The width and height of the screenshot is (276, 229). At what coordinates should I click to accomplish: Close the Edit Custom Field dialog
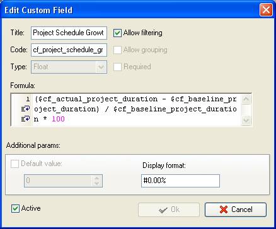point(266,10)
